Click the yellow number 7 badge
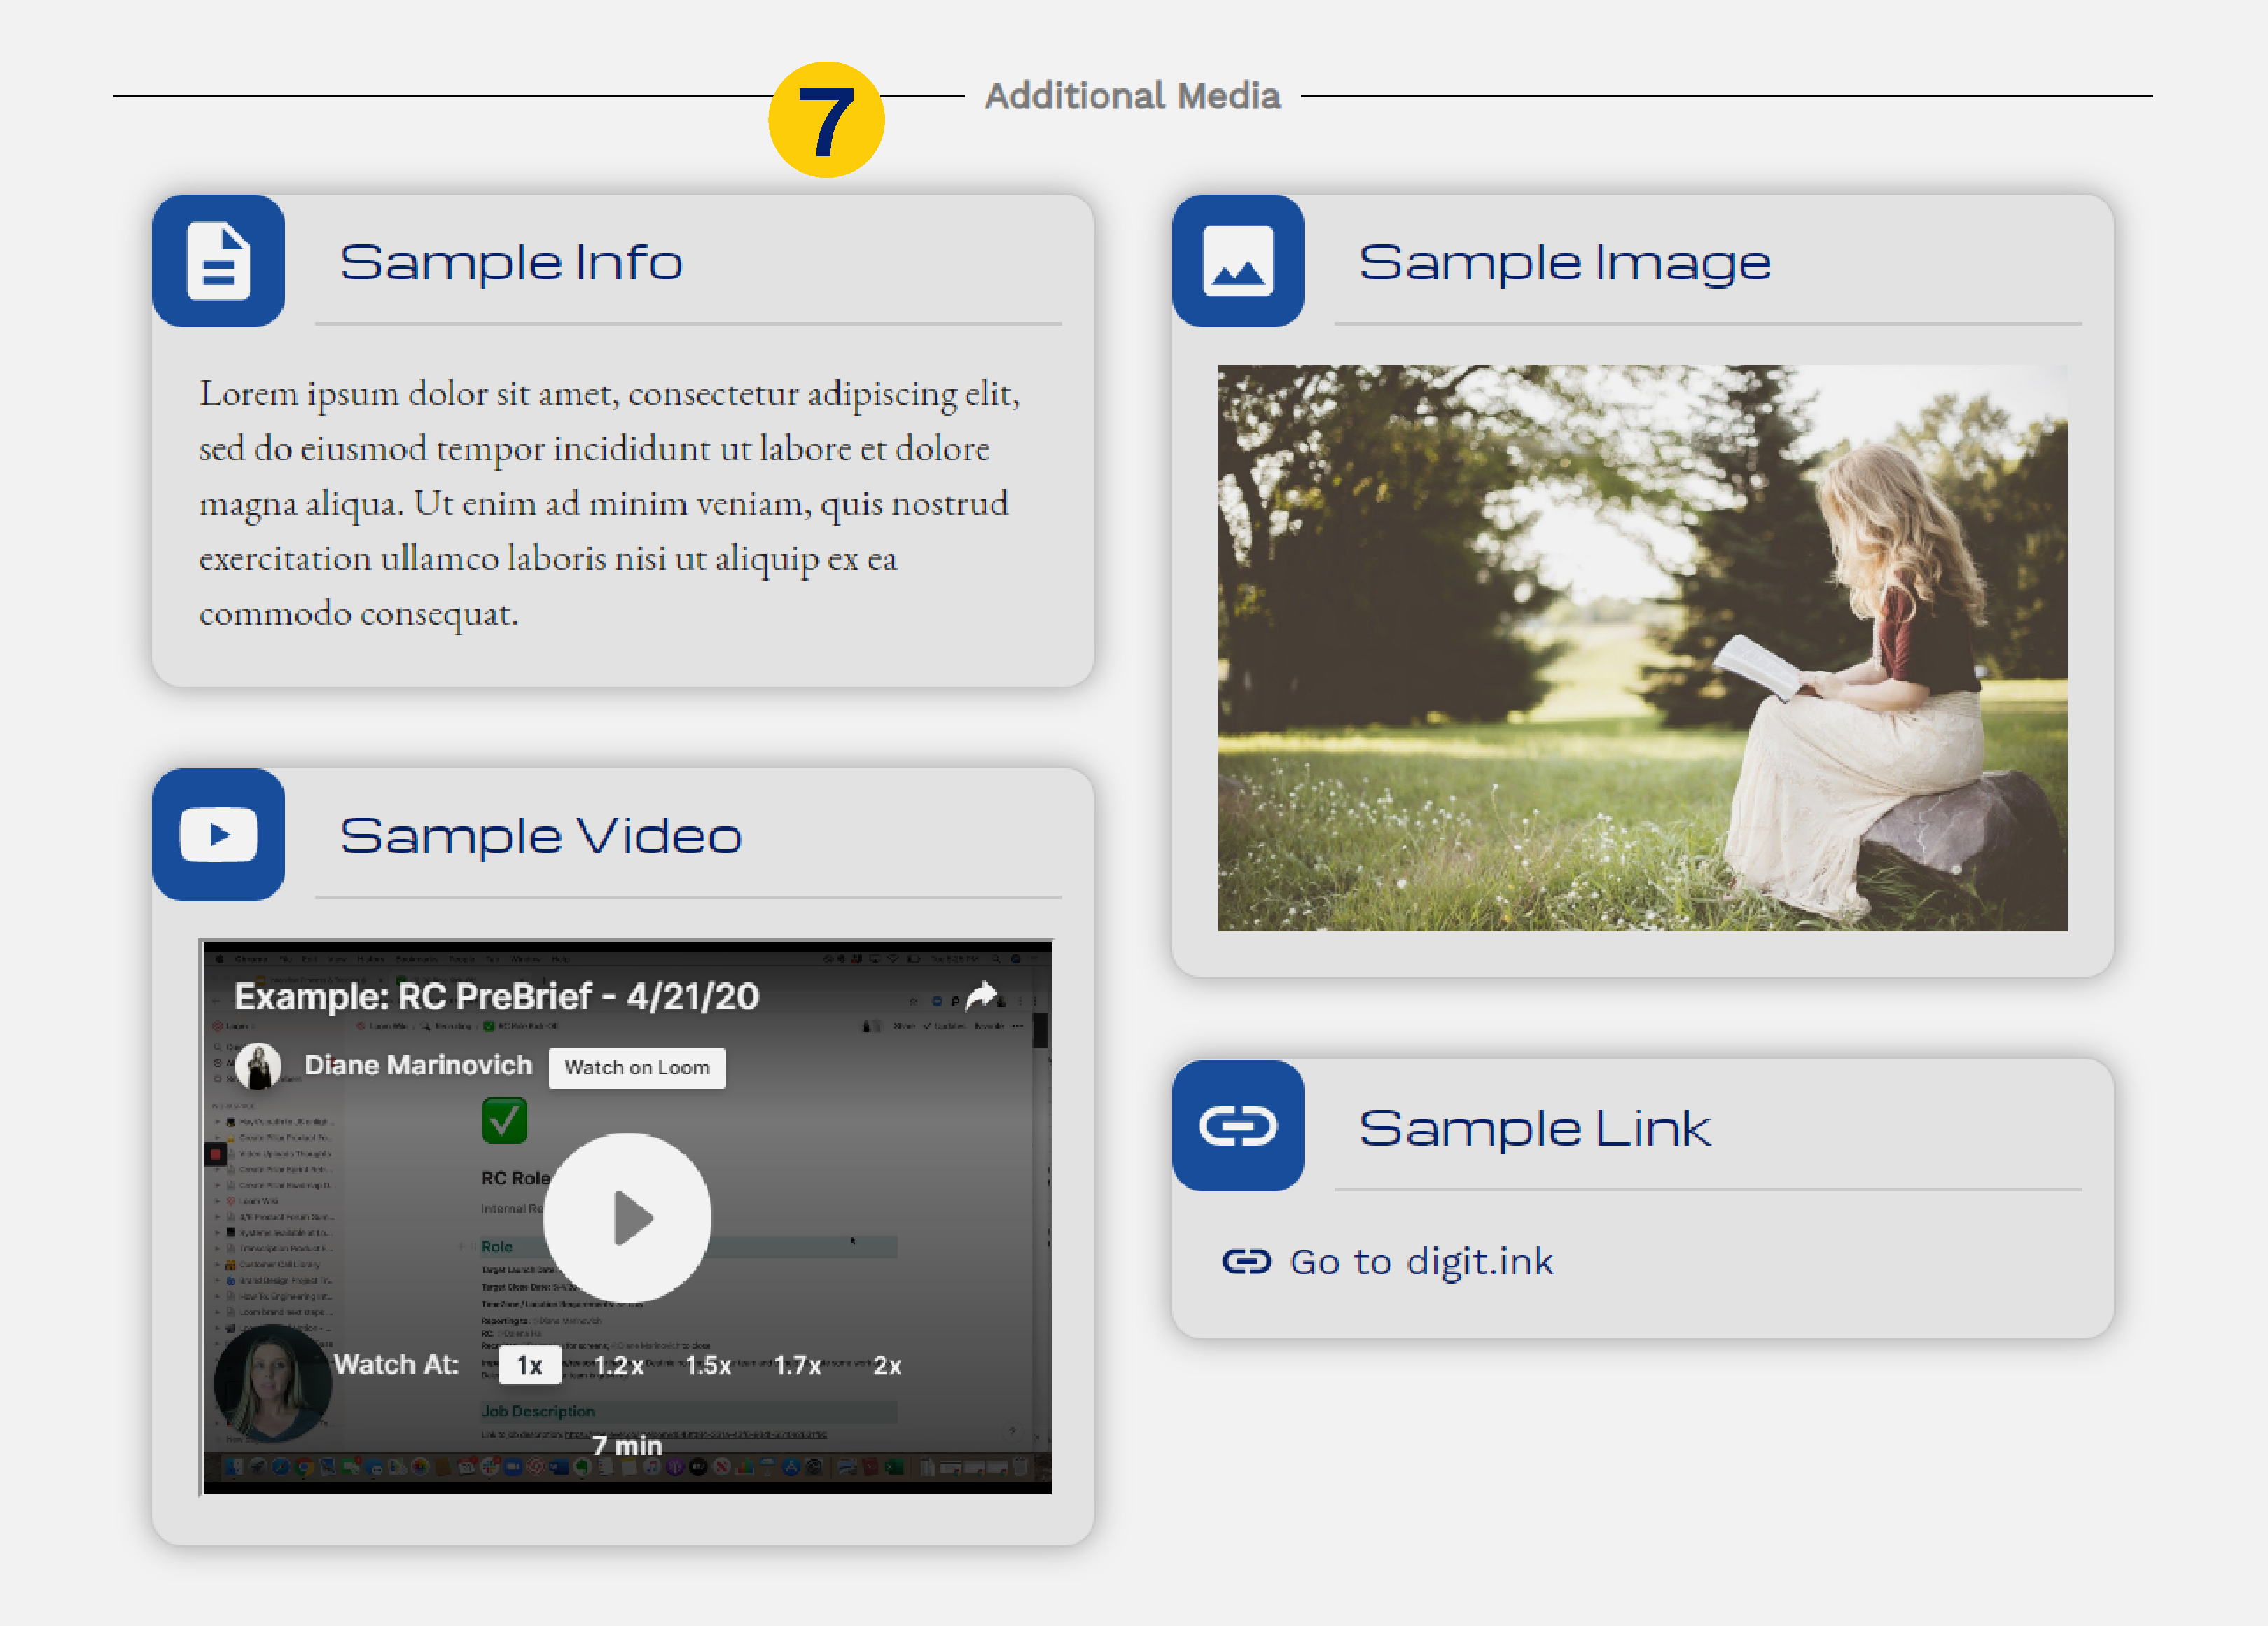 point(825,120)
